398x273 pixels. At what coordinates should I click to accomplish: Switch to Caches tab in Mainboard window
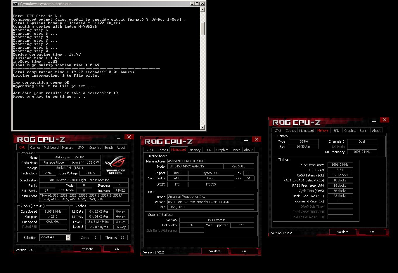click(163, 150)
